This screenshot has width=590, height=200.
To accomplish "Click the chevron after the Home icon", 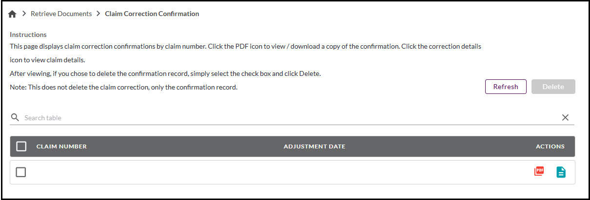I will click(24, 14).
